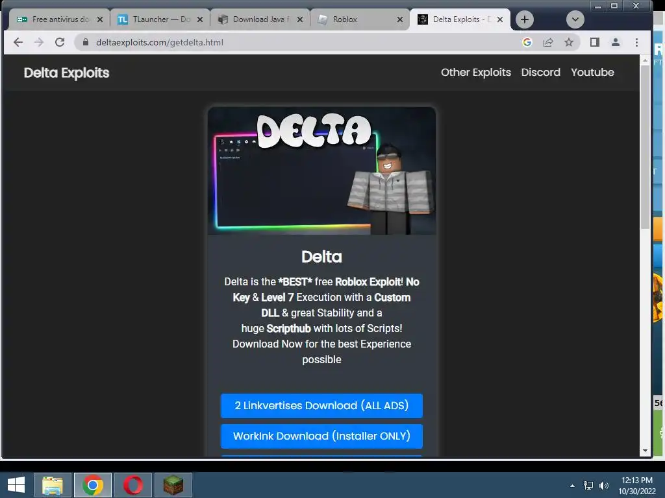Open the Windows Start menu
The width and height of the screenshot is (665, 498).
pyautogui.click(x=16, y=485)
